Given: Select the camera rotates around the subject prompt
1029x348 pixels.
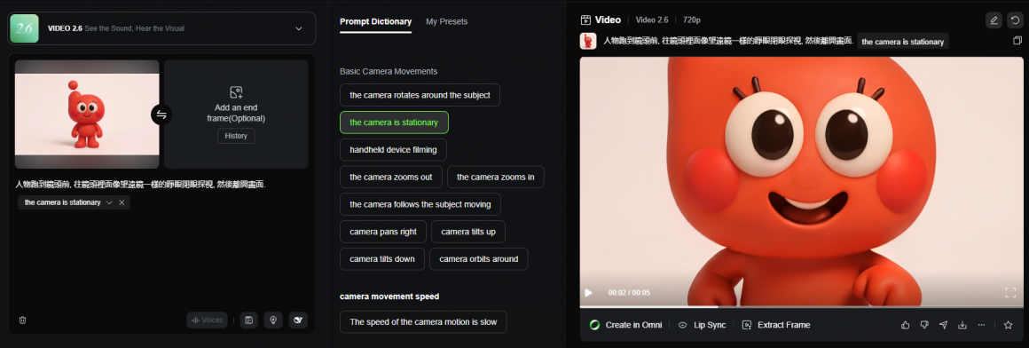Looking at the screenshot, I should point(420,95).
